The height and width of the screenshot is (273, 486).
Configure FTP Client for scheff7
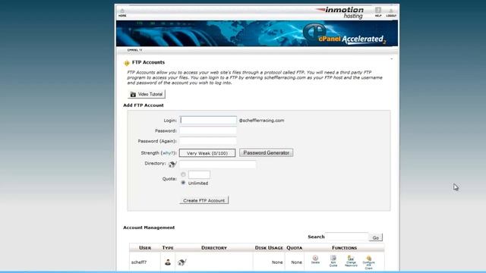368,262
